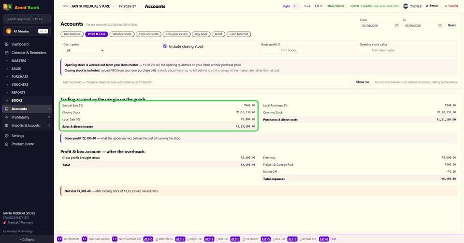Click the Opening stock value input
The width and height of the screenshot is (464, 243).
point(380,50)
